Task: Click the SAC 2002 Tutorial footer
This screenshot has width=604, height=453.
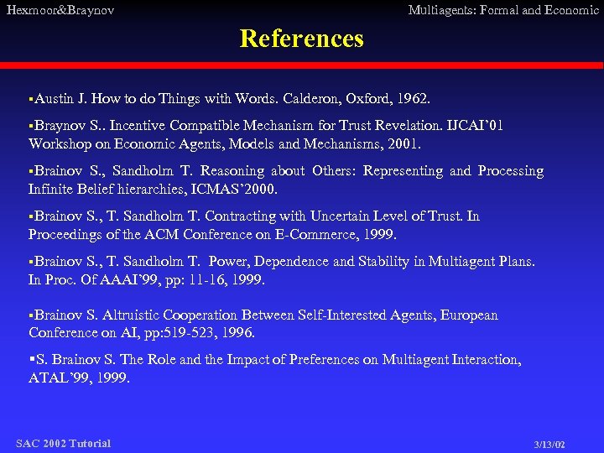Action: [63, 444]
